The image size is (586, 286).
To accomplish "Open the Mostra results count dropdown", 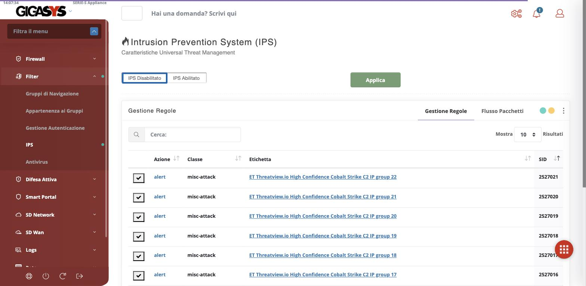I will click(x=528, y=135).
